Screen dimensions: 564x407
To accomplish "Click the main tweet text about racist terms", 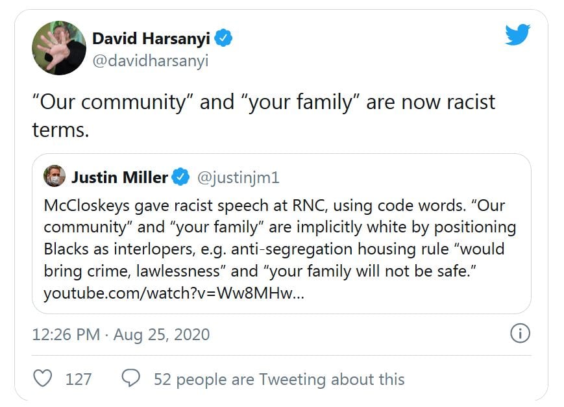I will point(263,116).
